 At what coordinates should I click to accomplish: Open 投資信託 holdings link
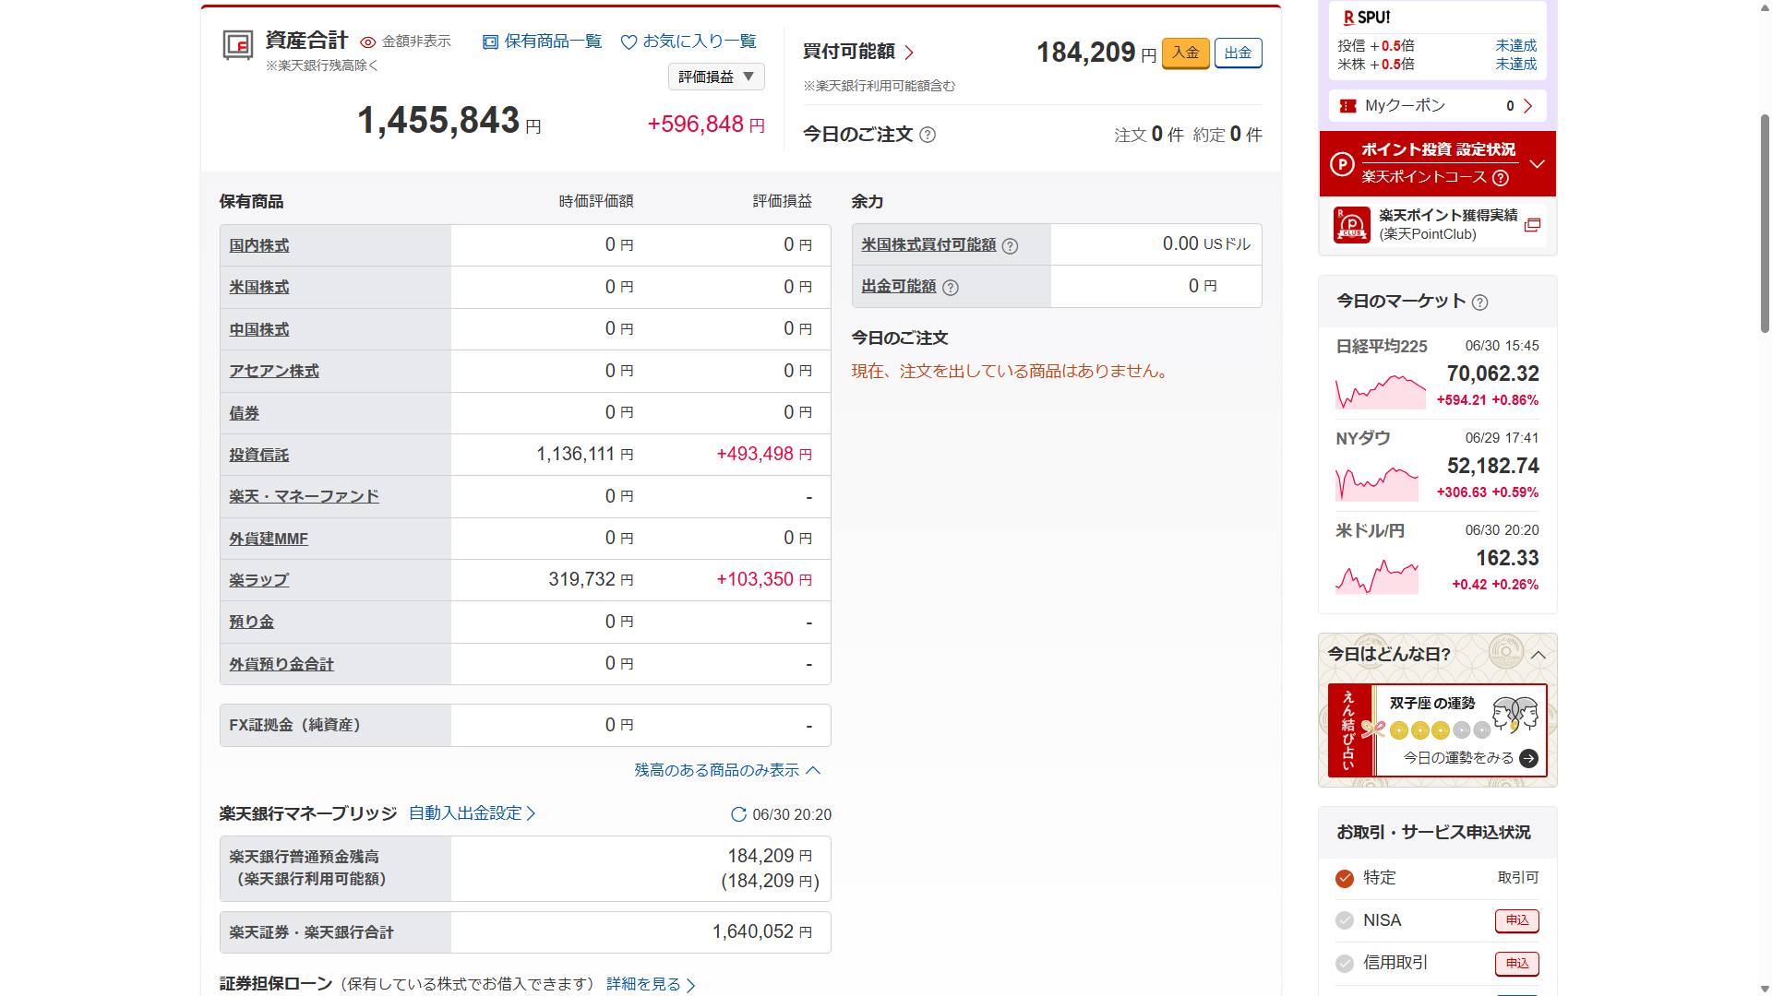259,455
